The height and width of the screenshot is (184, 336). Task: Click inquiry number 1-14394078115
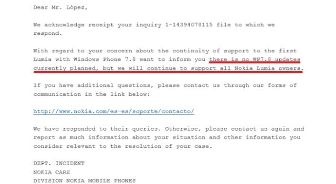pyautogui.click(x=189, y=25)
